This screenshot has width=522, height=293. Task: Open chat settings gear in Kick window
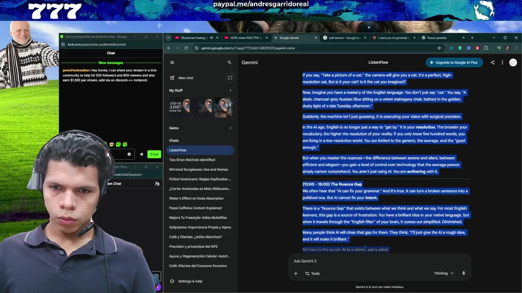point(142,154)
